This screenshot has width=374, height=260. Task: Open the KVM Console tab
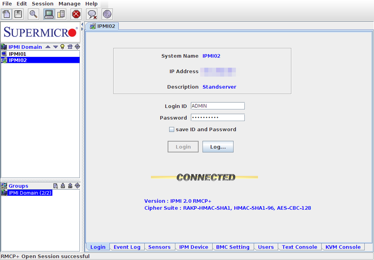pos(343,247)
